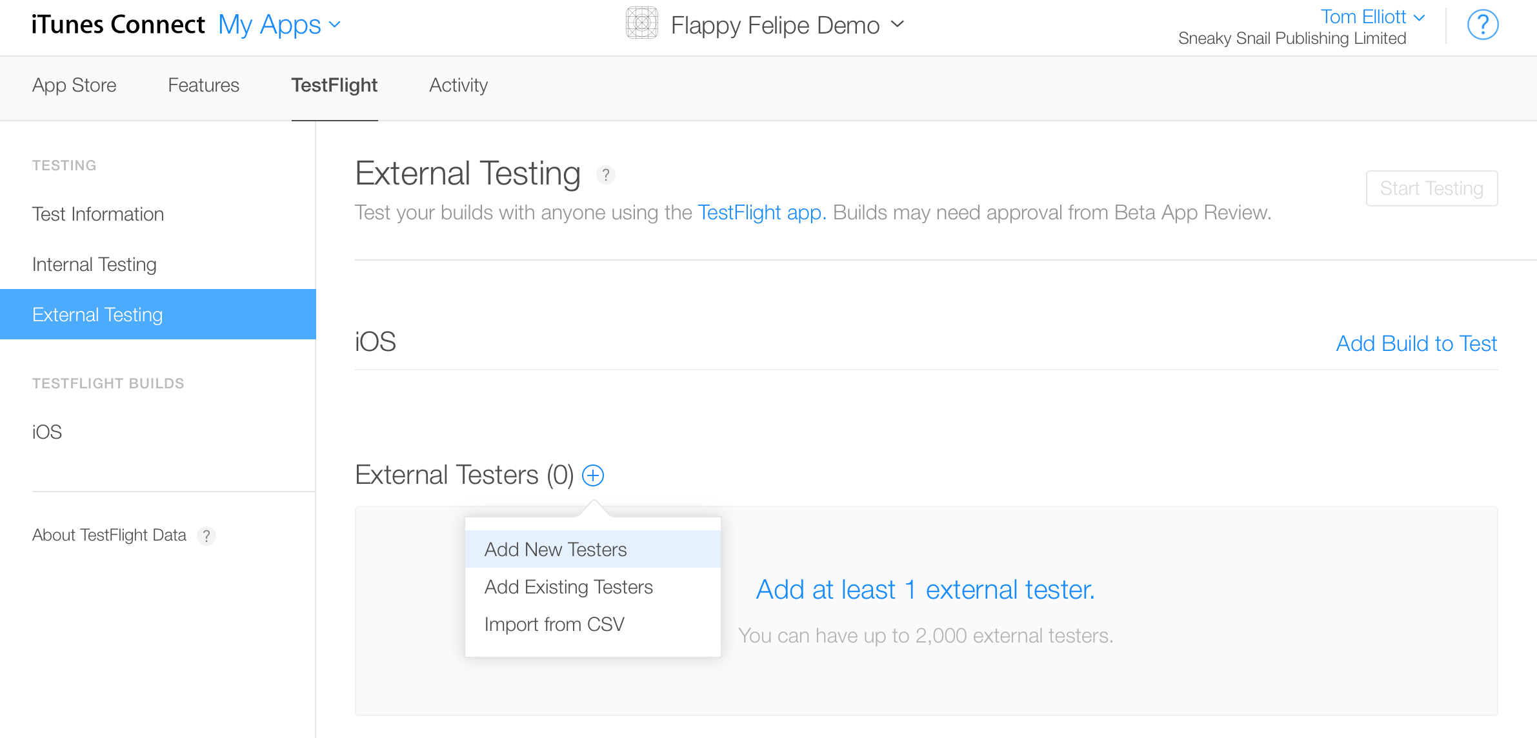The width and height of the screenshot is (1537, 738).
Task: Follow the TestFlight app link
Action: pos(761,212)
